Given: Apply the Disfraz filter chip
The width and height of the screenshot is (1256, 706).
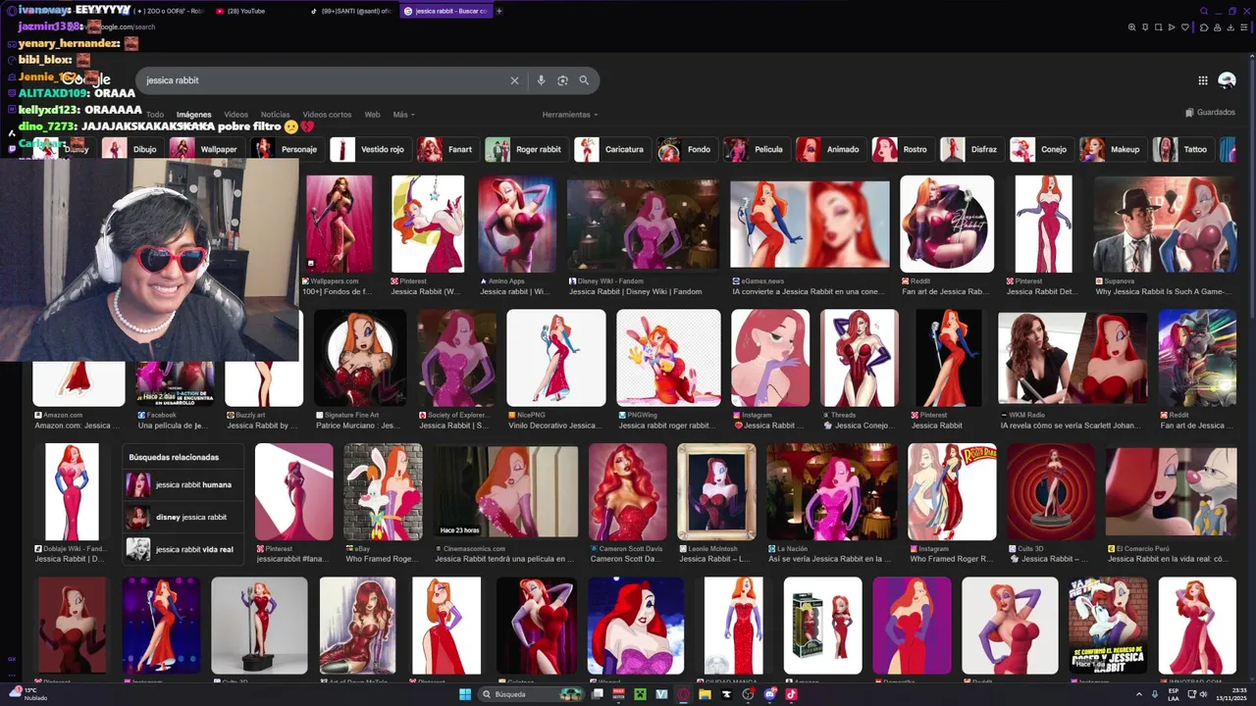Looking at the screenshot, I should (x=970, y=149).
